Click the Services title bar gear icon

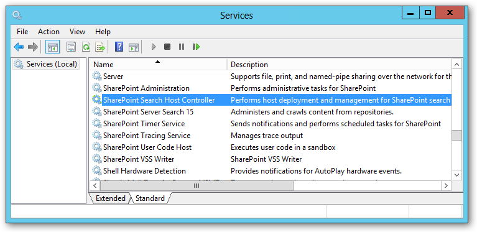pos(17,15)
